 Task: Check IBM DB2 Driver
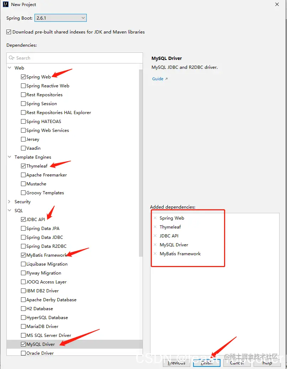coord(23,291)
